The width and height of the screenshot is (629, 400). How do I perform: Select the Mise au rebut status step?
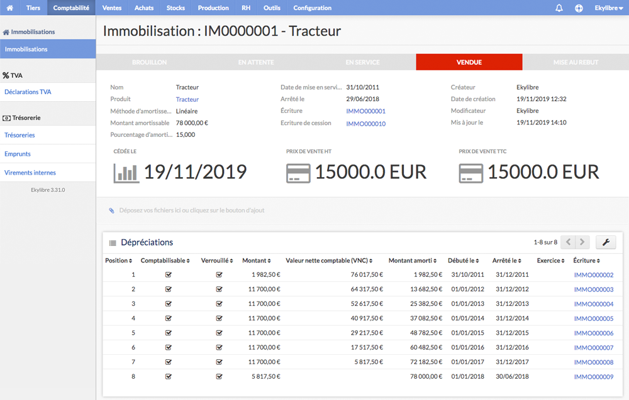[x=576, y=62]
